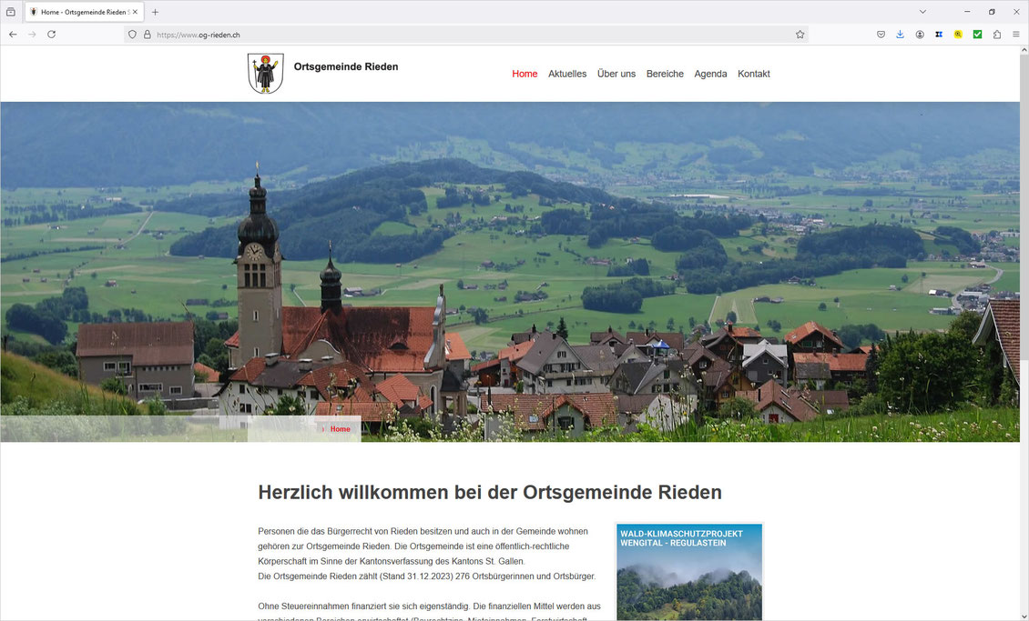
Task: Open the tracking protection shield icon
Action: [x=132, y=35]
